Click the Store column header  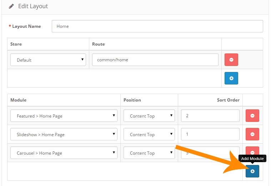(x=16, y=44)
